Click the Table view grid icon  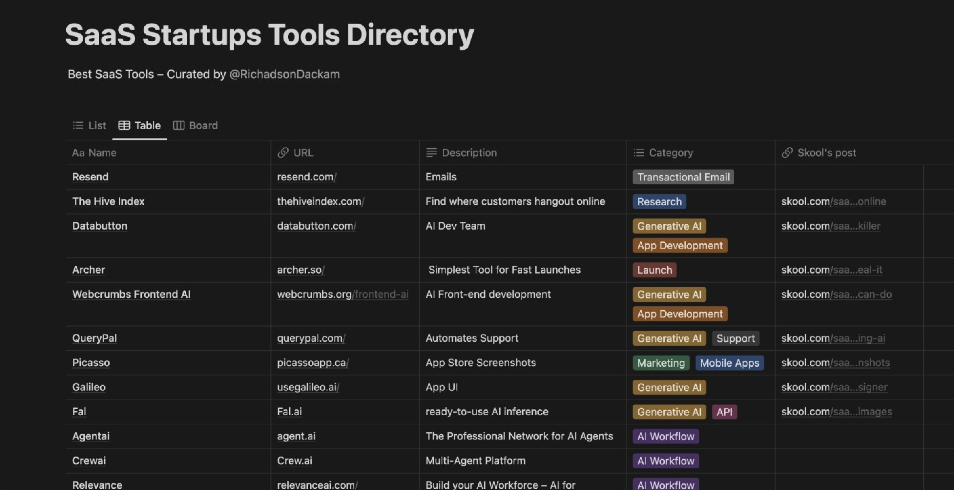[124, 125]
